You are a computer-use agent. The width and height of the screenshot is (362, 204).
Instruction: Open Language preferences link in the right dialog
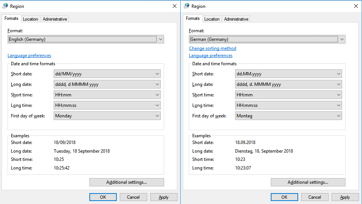(x=211, y=55)
